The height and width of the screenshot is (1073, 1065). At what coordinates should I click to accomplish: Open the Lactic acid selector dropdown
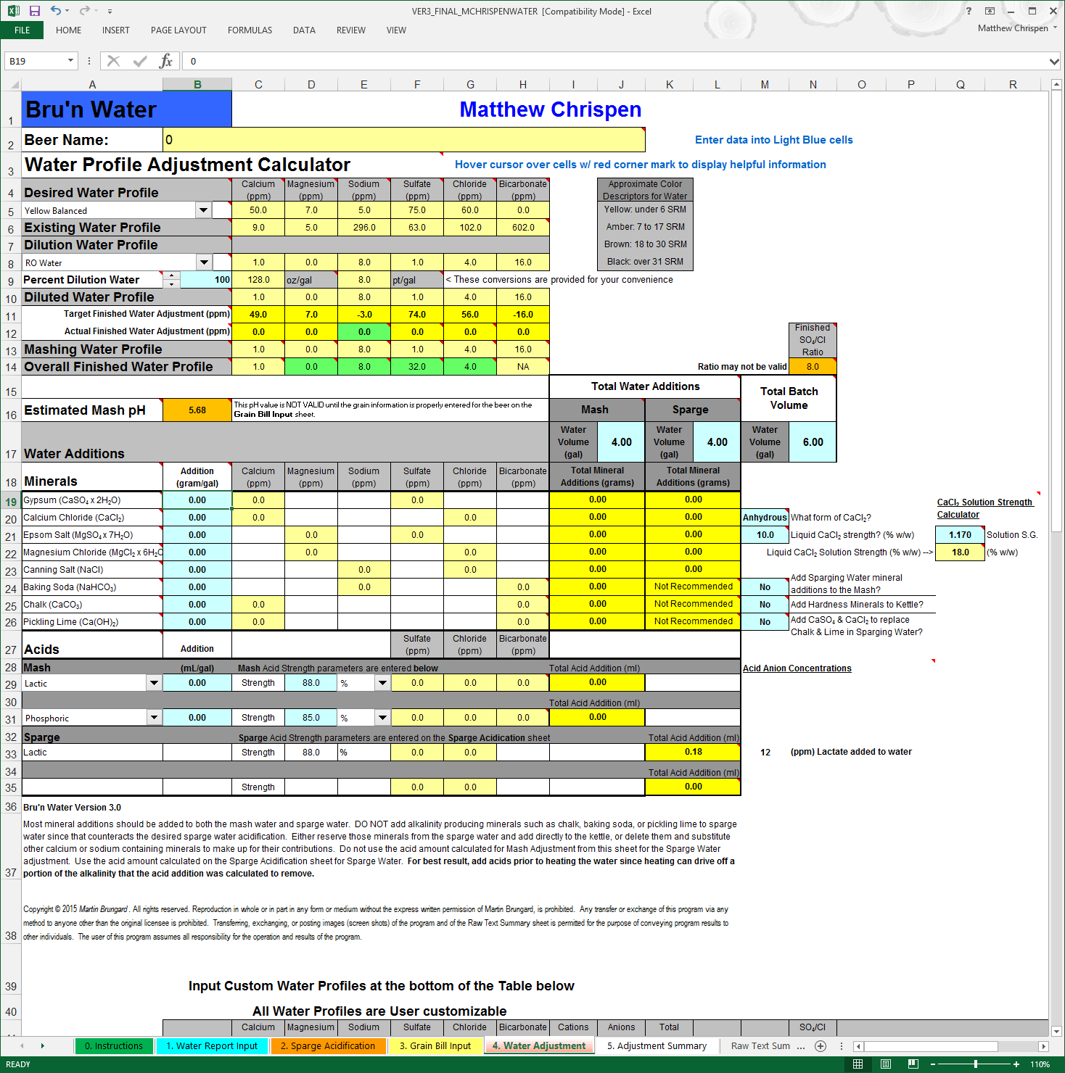tap(153, 682)
